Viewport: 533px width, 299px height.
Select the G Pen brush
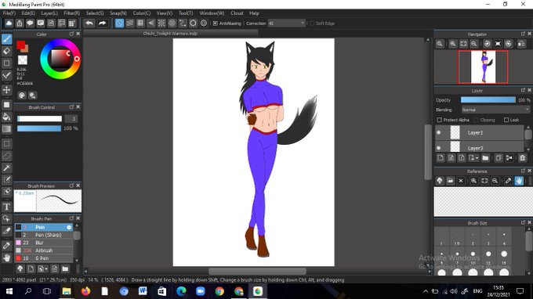[x=44, y=258]
